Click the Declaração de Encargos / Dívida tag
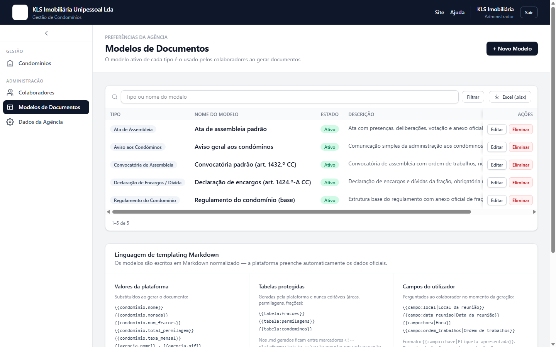Screen dimensions: 556x347 pos(147,183)
